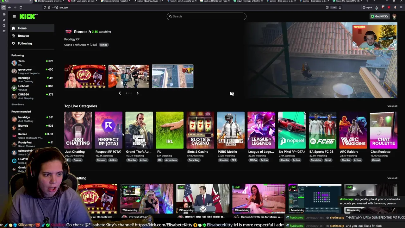
Task: Show previous featured stream carousel arrow
Action: [120, 93]
